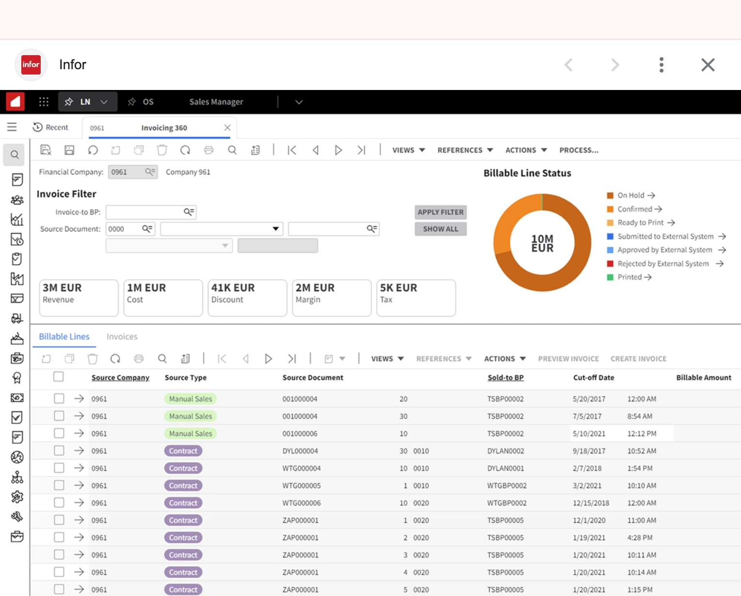Open the top ACTIONS dropdown
The width and height of the screenshot is (741, 596).
[x=526, y=150]
